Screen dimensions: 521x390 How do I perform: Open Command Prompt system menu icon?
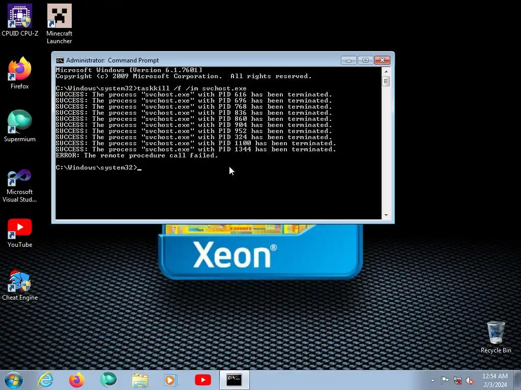coord(60,60)
